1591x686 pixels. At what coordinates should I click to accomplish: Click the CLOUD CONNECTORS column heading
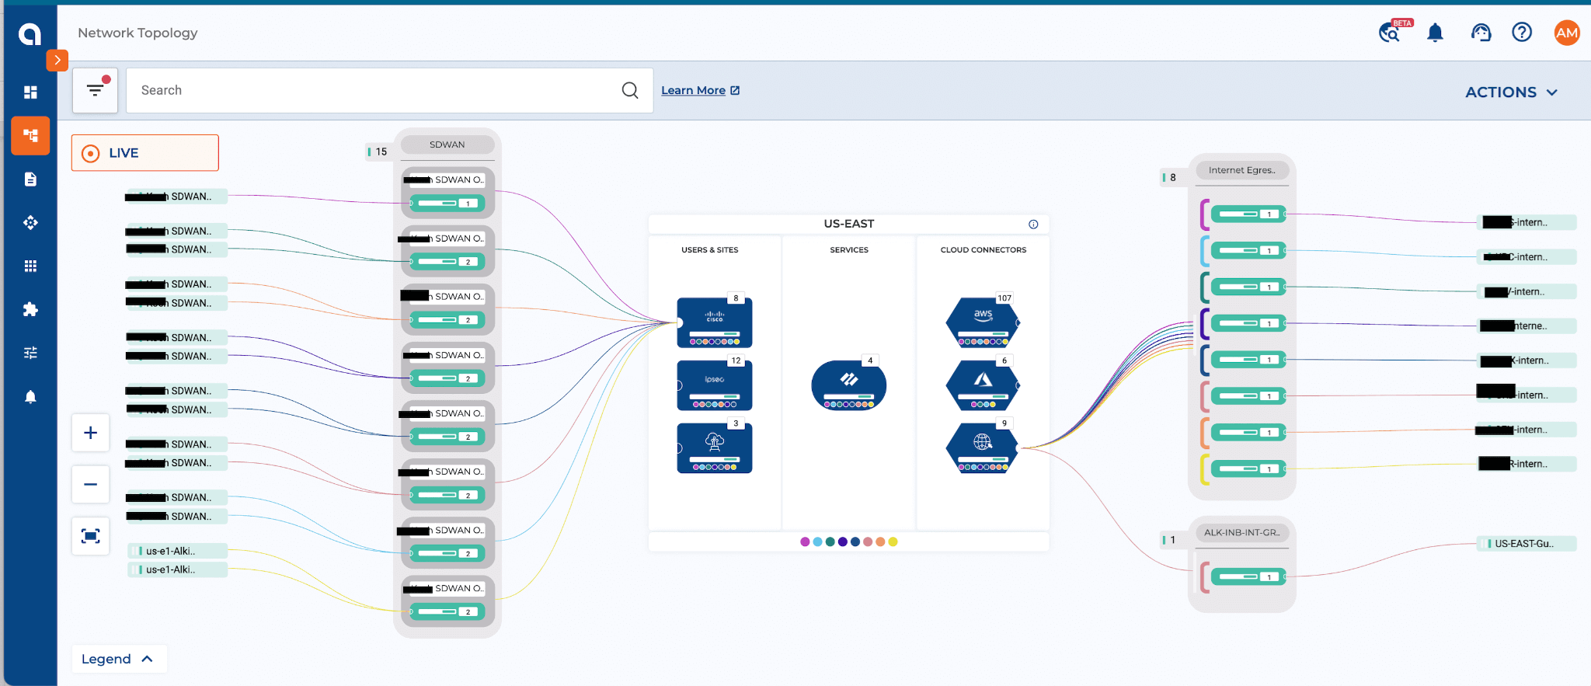coord(983,250)
